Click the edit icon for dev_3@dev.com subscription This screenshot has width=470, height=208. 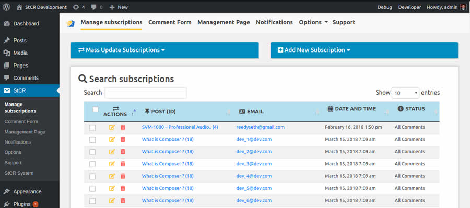tap(112, 164)
